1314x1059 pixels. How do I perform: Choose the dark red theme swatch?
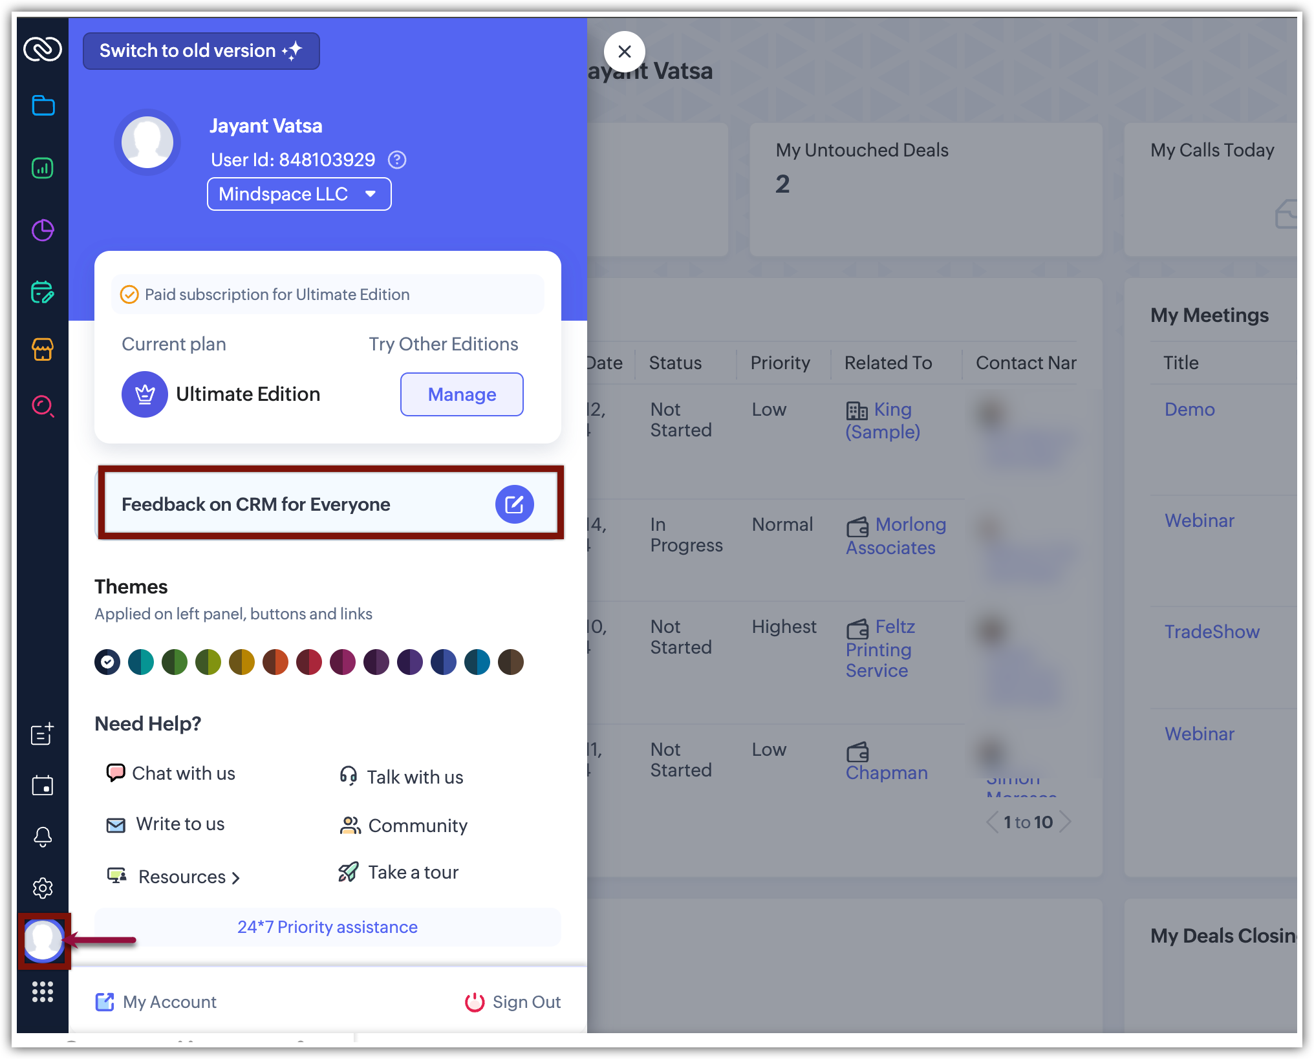pos(309,662)
